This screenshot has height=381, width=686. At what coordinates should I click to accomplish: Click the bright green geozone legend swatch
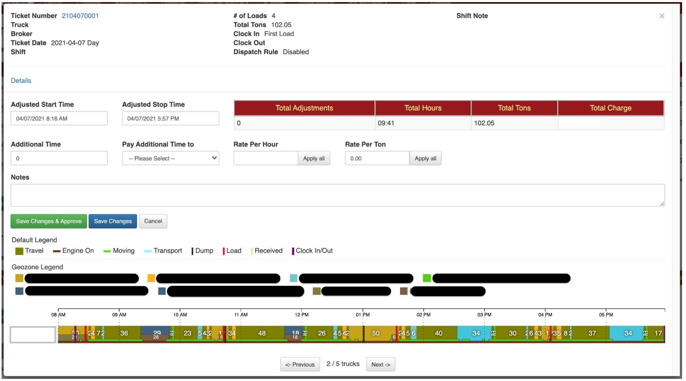tap(427, 278)
